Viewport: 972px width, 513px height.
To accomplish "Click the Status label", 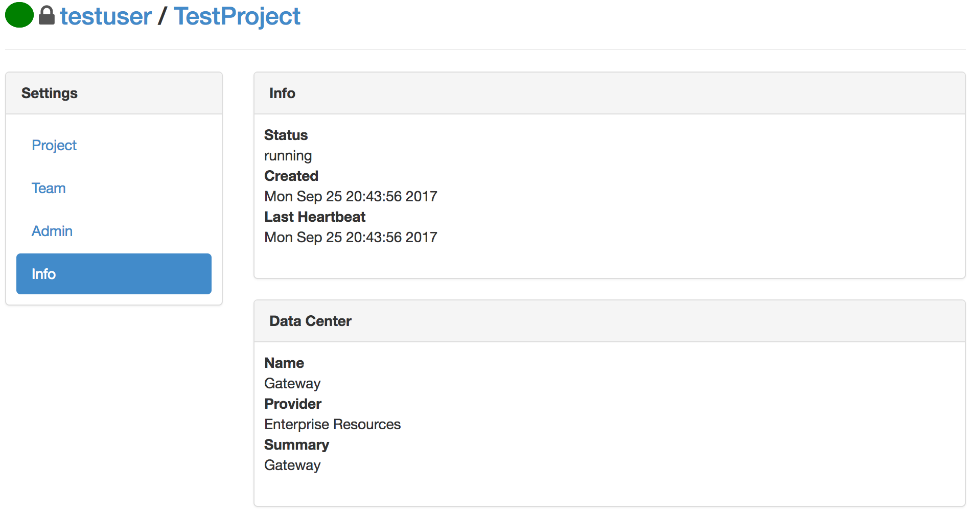I will (x=286, y=135).
